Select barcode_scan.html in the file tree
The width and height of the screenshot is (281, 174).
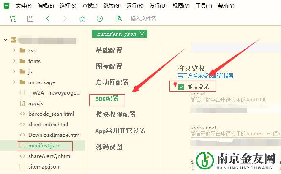point(51,114)
